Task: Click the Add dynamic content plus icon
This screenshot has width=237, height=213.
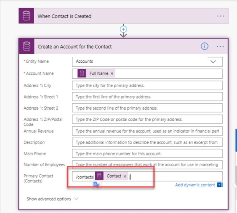Action: click(x=220, y=185)
